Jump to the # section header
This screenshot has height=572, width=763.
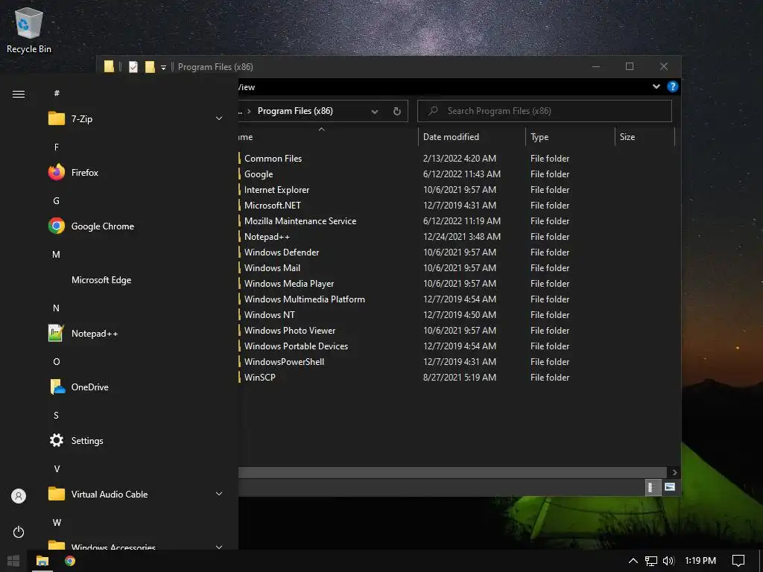pos(57,93)
